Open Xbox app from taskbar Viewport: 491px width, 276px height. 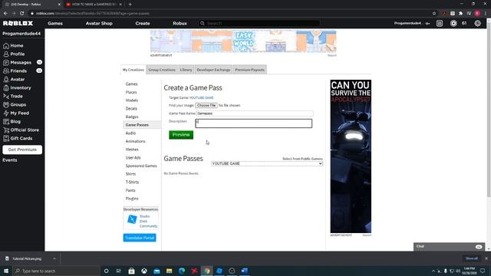pos(144,271)
